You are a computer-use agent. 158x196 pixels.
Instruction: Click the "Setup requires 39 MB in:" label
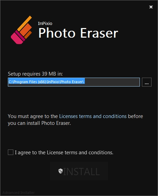tap(35, 74)
